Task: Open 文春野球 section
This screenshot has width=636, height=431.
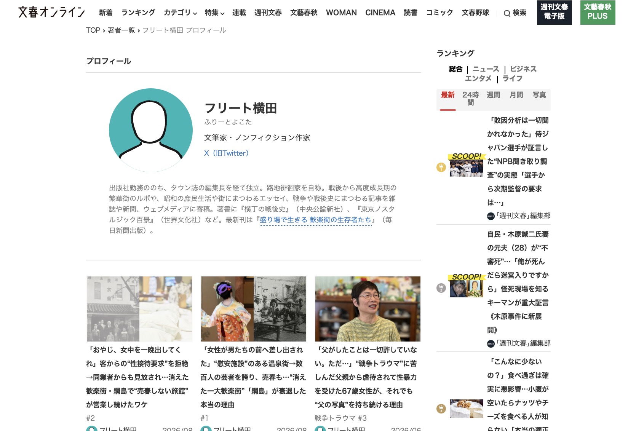Action: tap(475, 13)
